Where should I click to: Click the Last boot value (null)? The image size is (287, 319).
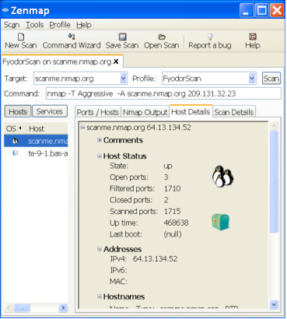click(173, 234)
